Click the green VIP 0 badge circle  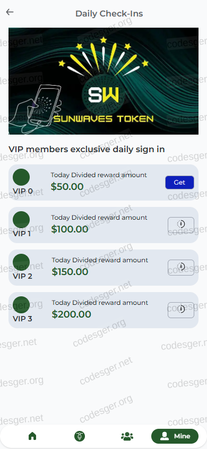[x=21, y=177]
